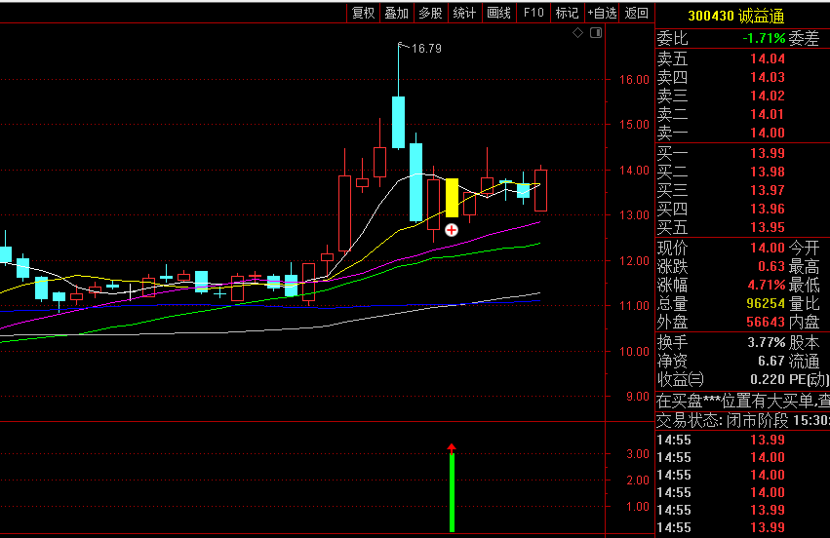Click the 买一 13.99 bid price row
Viewport: 830px width, 538px height.
(x=741, y=153)
